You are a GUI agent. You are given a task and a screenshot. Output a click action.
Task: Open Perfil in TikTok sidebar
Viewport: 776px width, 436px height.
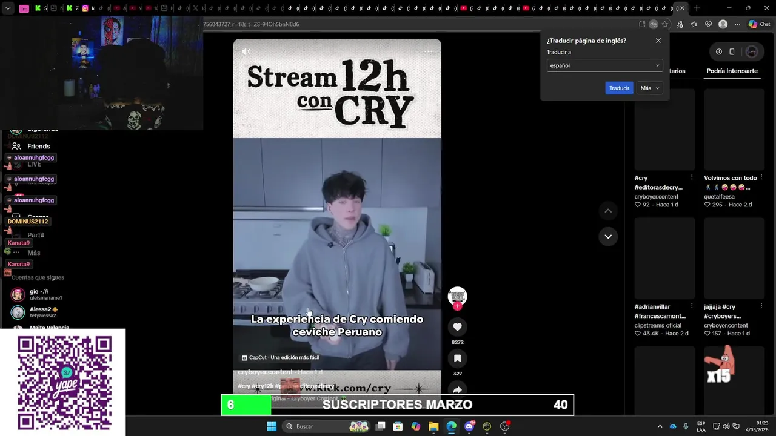pos(35,235)
